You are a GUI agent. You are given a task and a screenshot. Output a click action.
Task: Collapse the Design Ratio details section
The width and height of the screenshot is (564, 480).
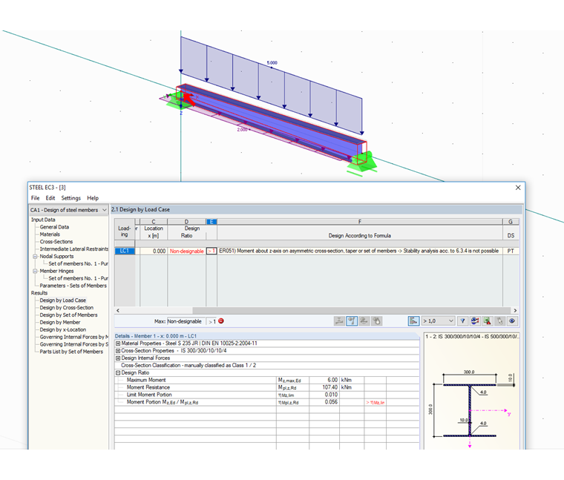click(117, 373)
